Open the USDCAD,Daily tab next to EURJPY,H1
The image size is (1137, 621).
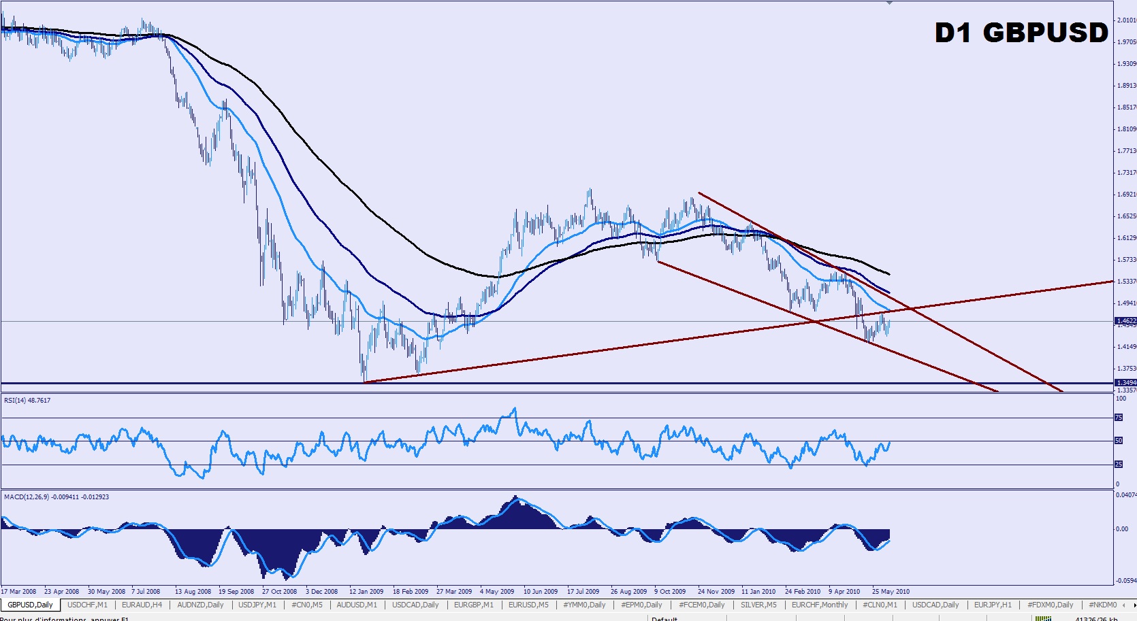coord(935,605)
